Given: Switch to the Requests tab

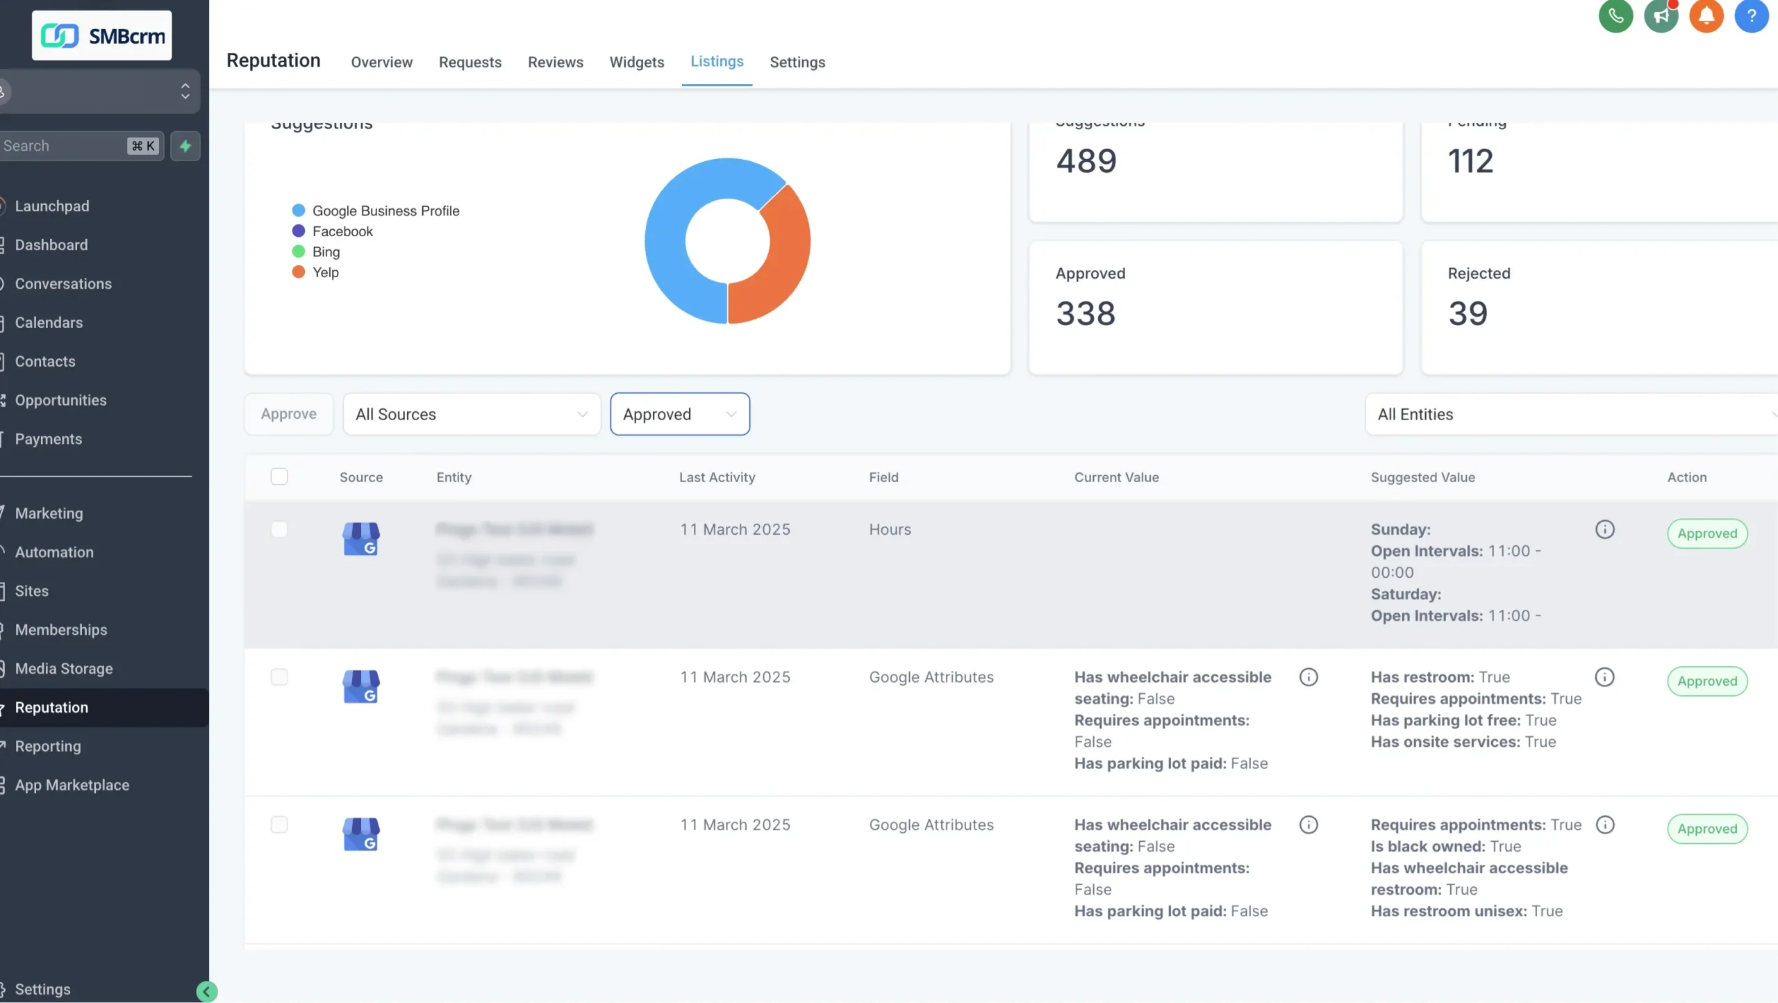Looking at the screenshot, I should click(x=470, y=63).
